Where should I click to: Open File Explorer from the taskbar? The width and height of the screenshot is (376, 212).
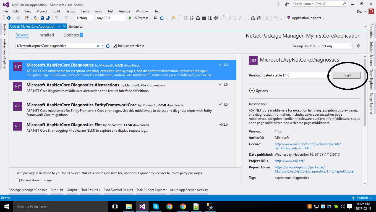129,206
